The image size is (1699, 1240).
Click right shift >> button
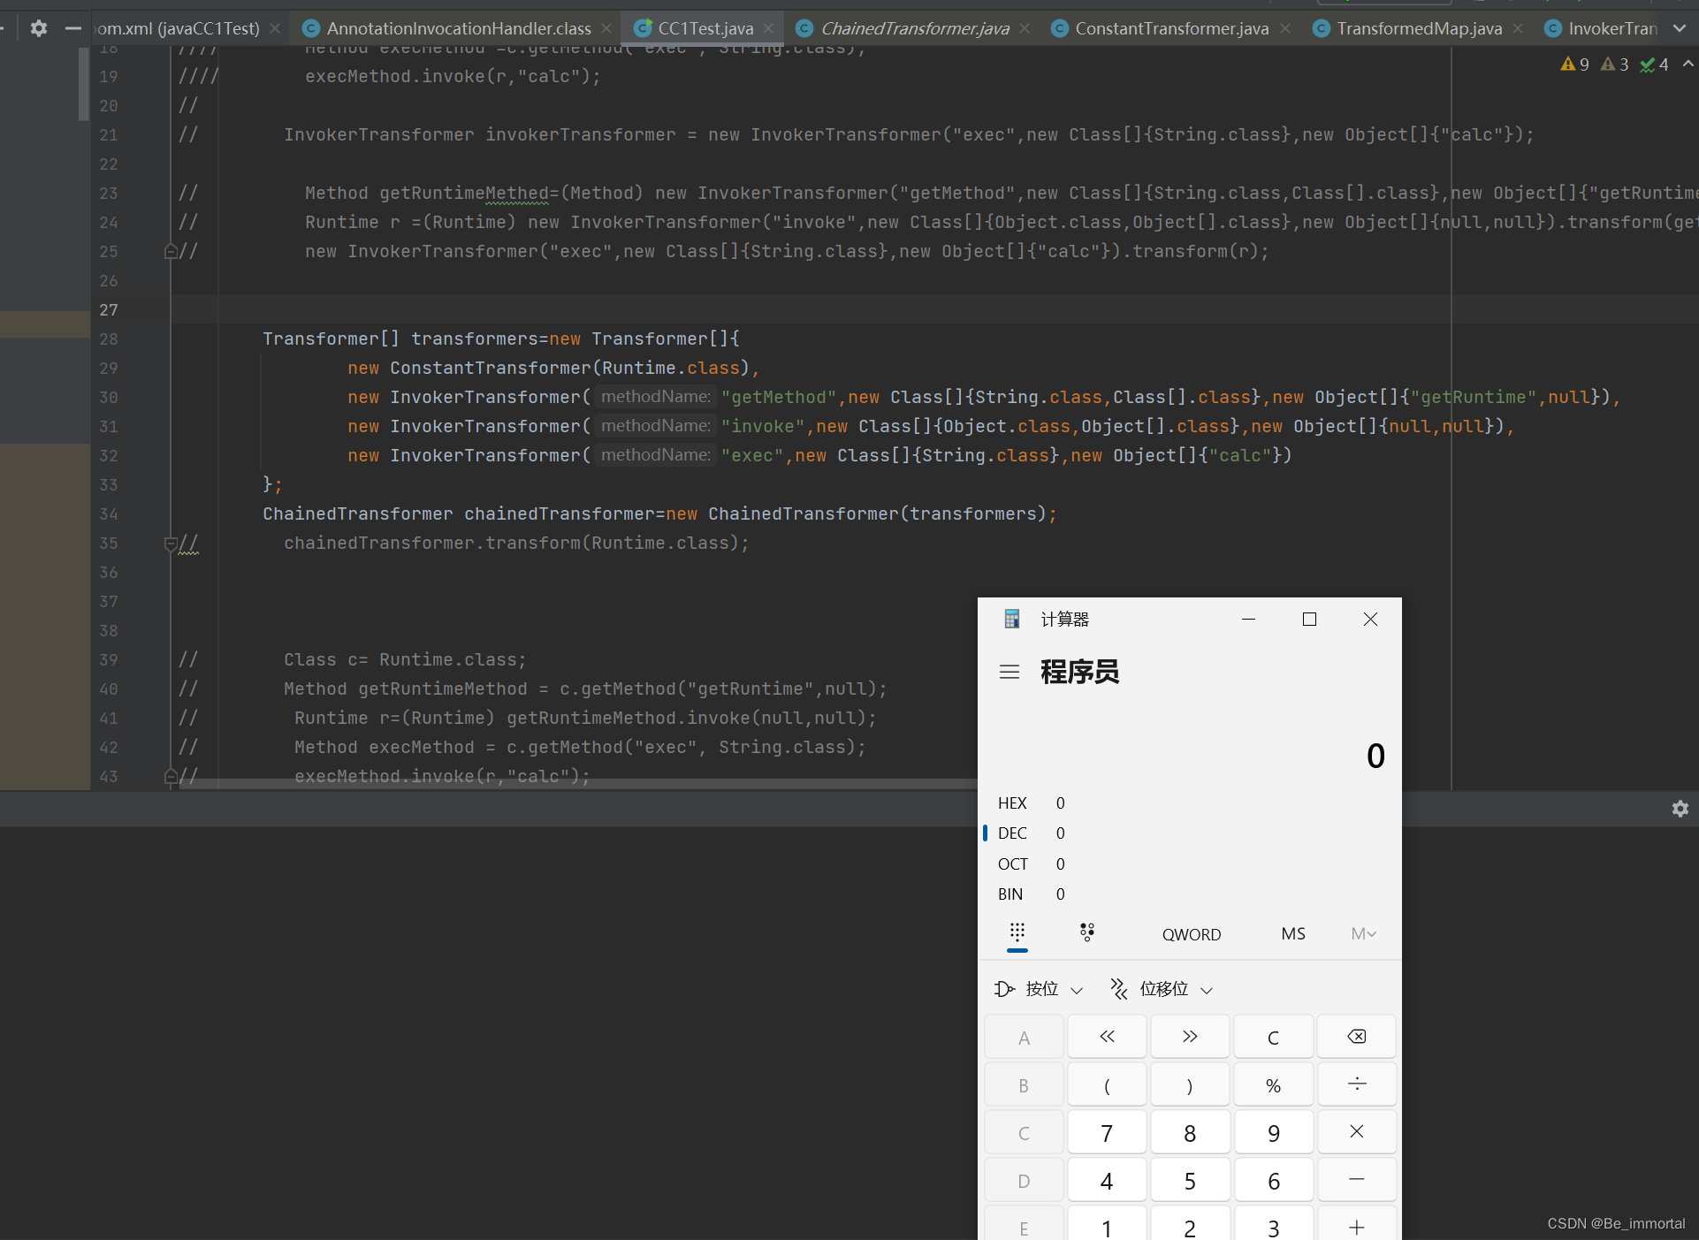click(1190, 1037)
